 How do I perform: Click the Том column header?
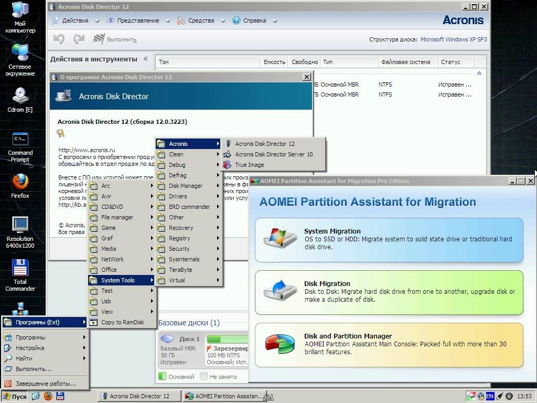(x=208, y=62)
